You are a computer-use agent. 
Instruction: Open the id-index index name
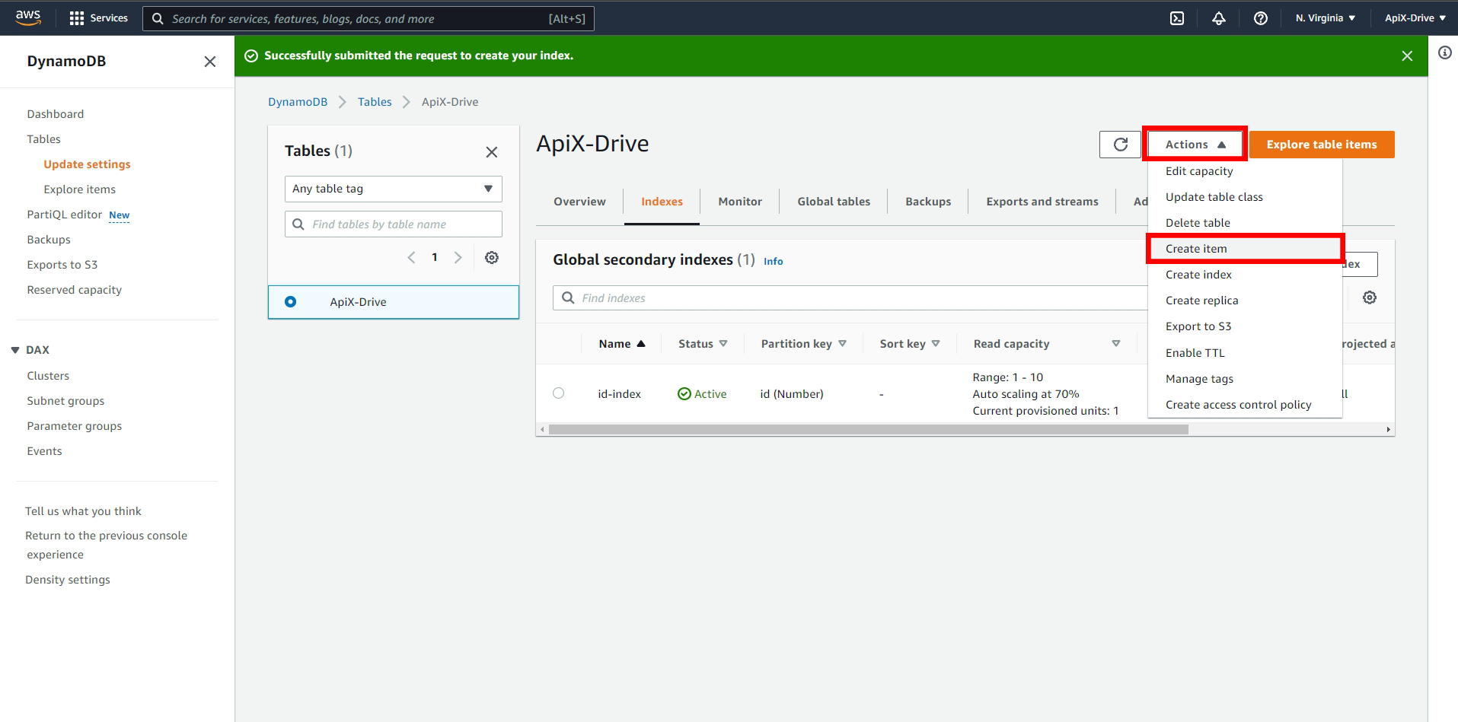click(619, 394)
